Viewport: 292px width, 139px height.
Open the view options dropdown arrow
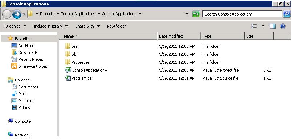263,26
